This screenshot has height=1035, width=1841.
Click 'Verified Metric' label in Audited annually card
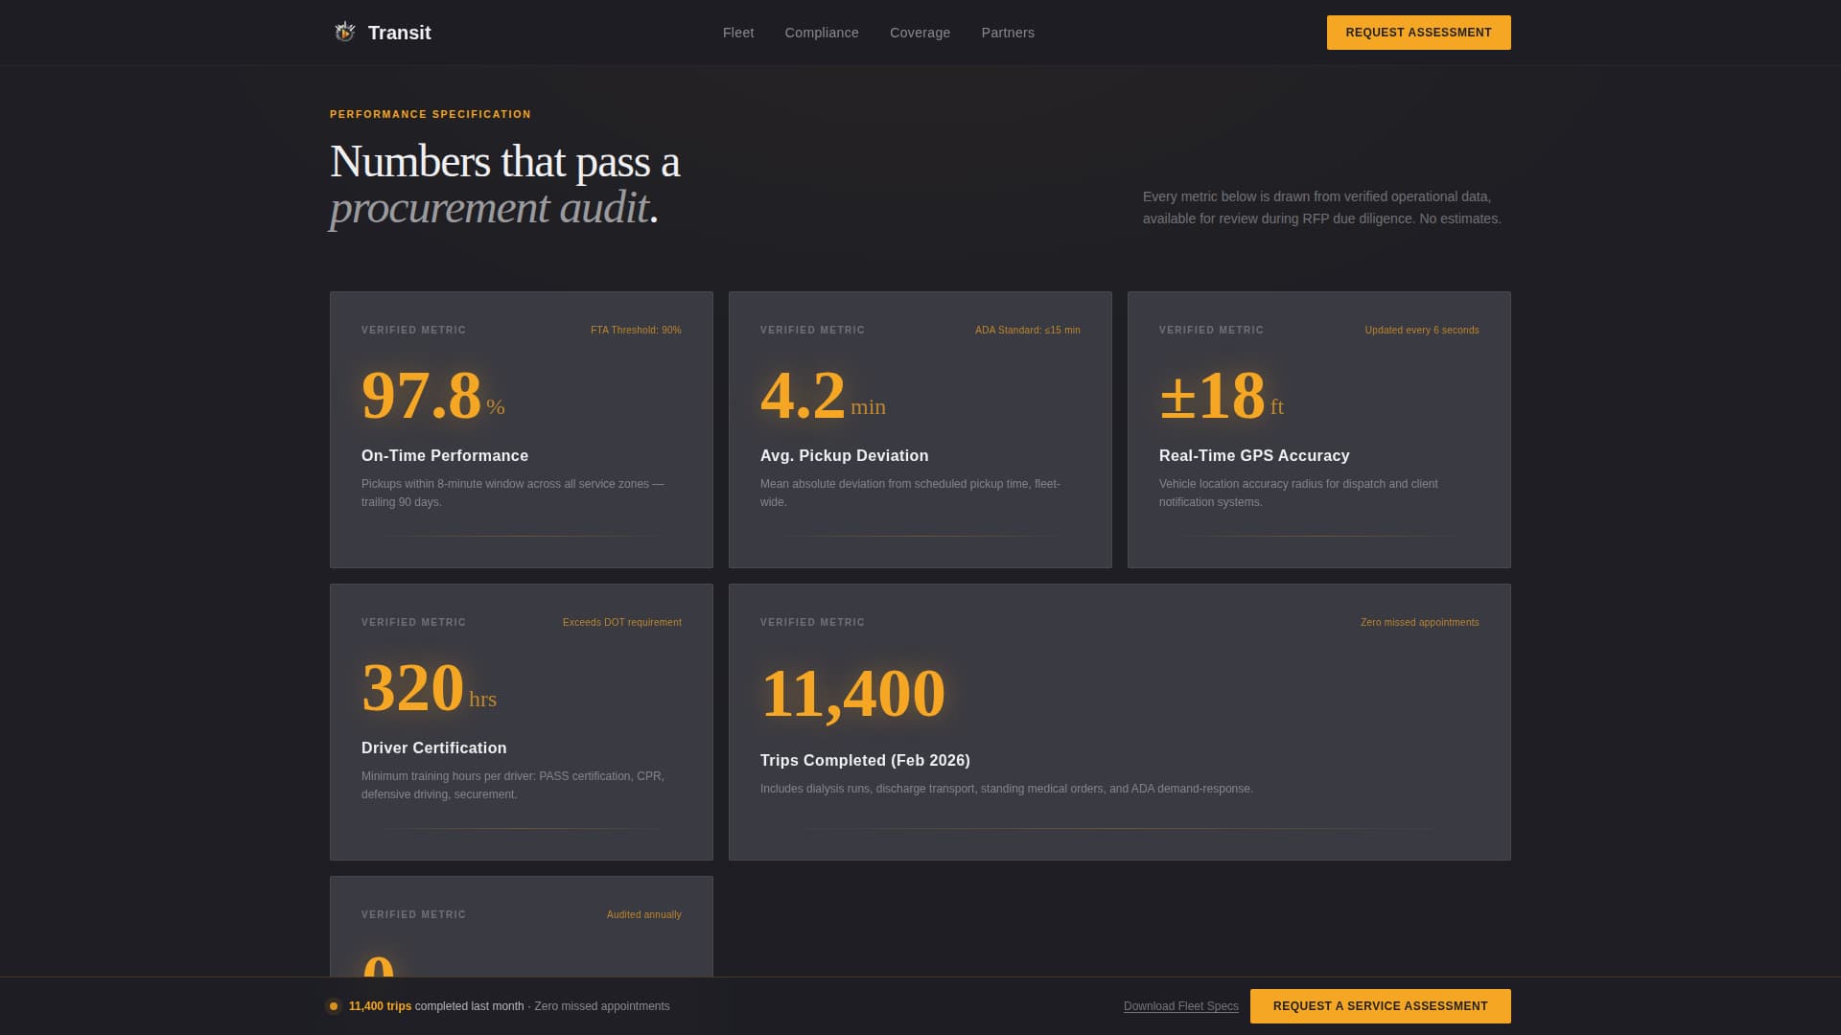pyautogui.click(x=413, y=914)
